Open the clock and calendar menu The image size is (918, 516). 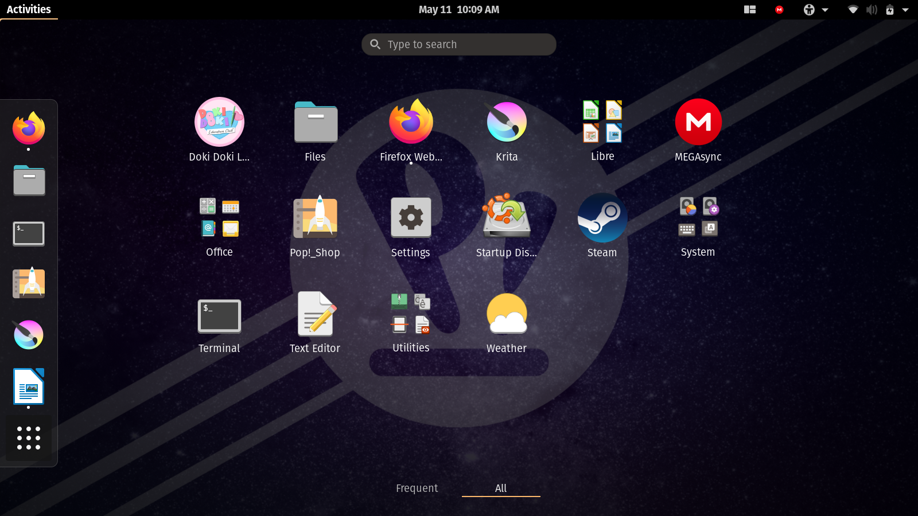[459, 9]
